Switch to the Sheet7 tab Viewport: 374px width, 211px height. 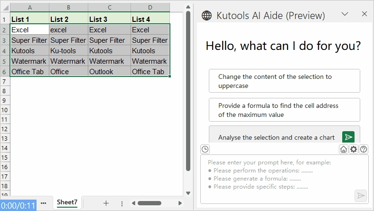(67, 202)
